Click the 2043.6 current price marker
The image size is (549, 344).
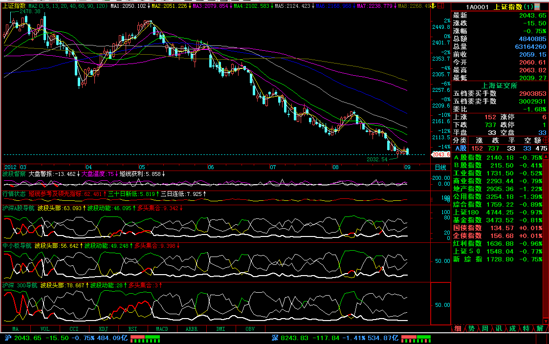click(441, 154)
